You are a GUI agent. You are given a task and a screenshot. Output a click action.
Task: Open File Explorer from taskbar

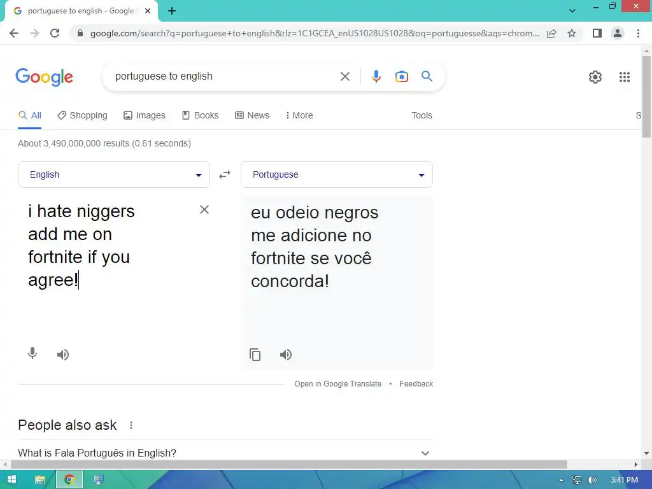pyautogui.click(x=40, y=480)
